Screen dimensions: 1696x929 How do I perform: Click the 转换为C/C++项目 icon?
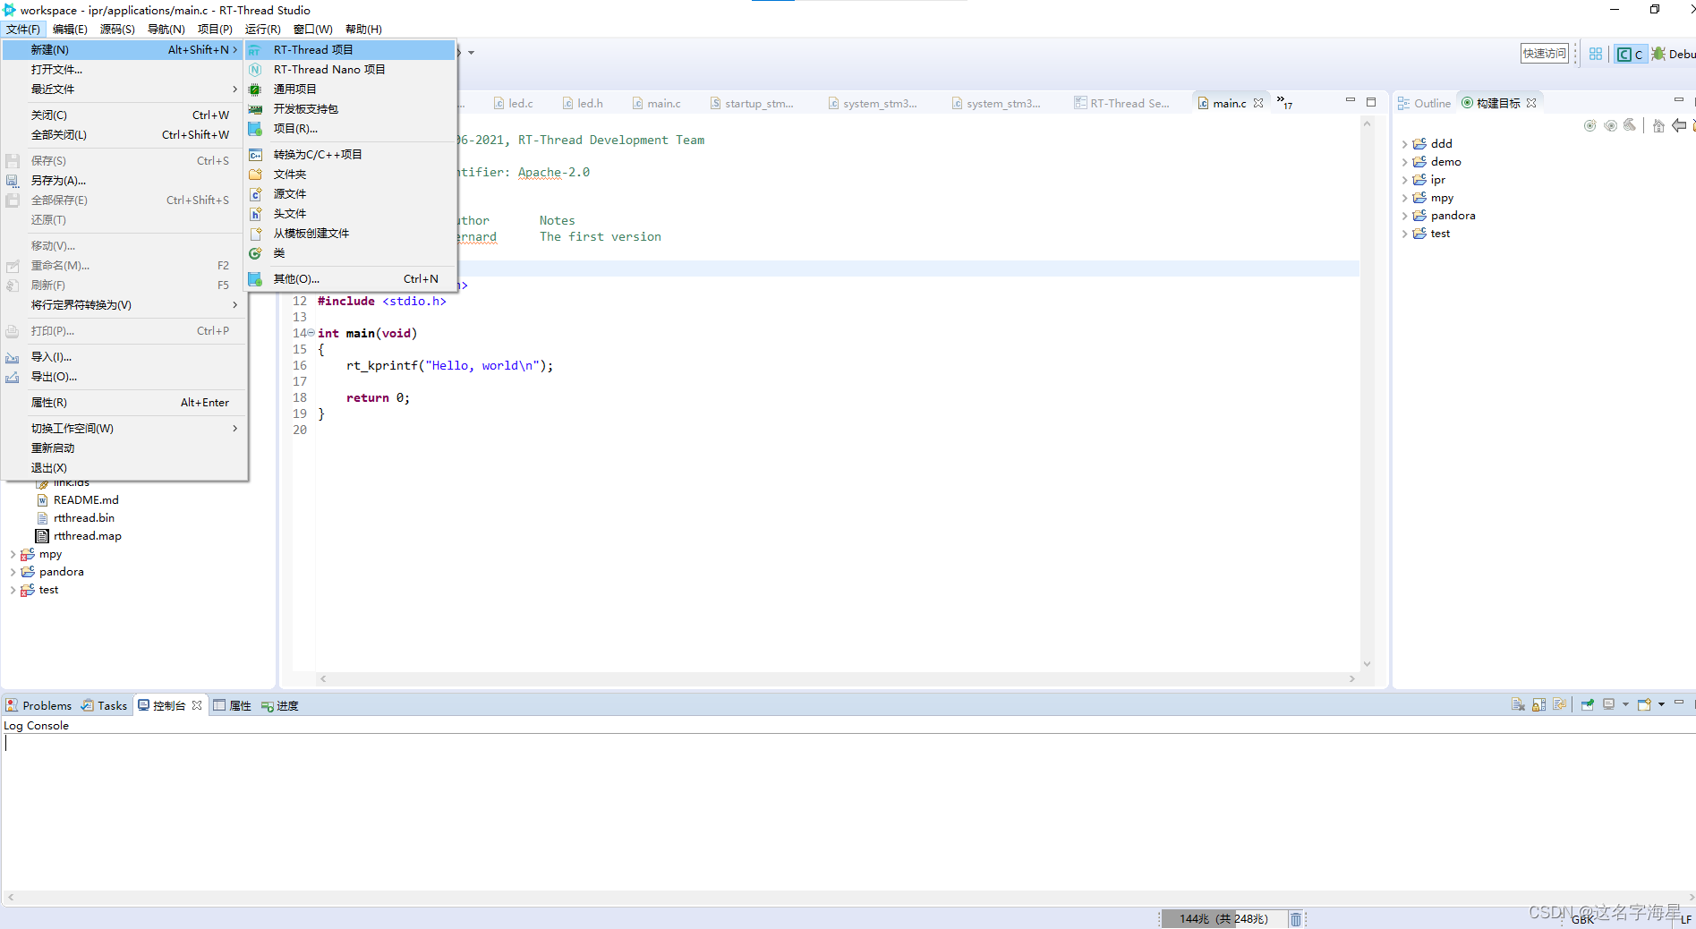pos(255,155)
